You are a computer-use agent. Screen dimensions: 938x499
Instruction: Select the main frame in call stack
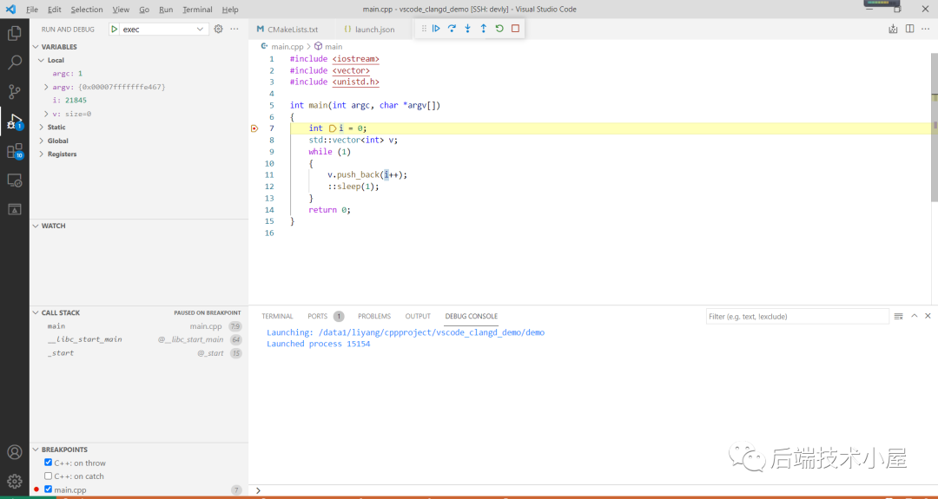pyautogui.click(x=139, y=326)
